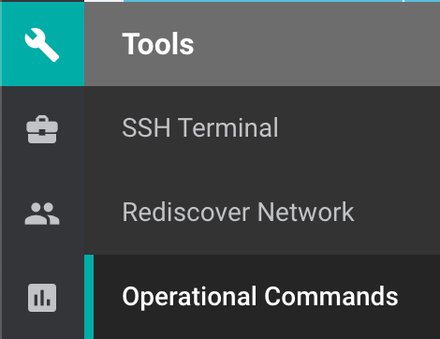
Task: Click the wrench Tools icon
Action: pyautogui.click(x=42, y=45)
